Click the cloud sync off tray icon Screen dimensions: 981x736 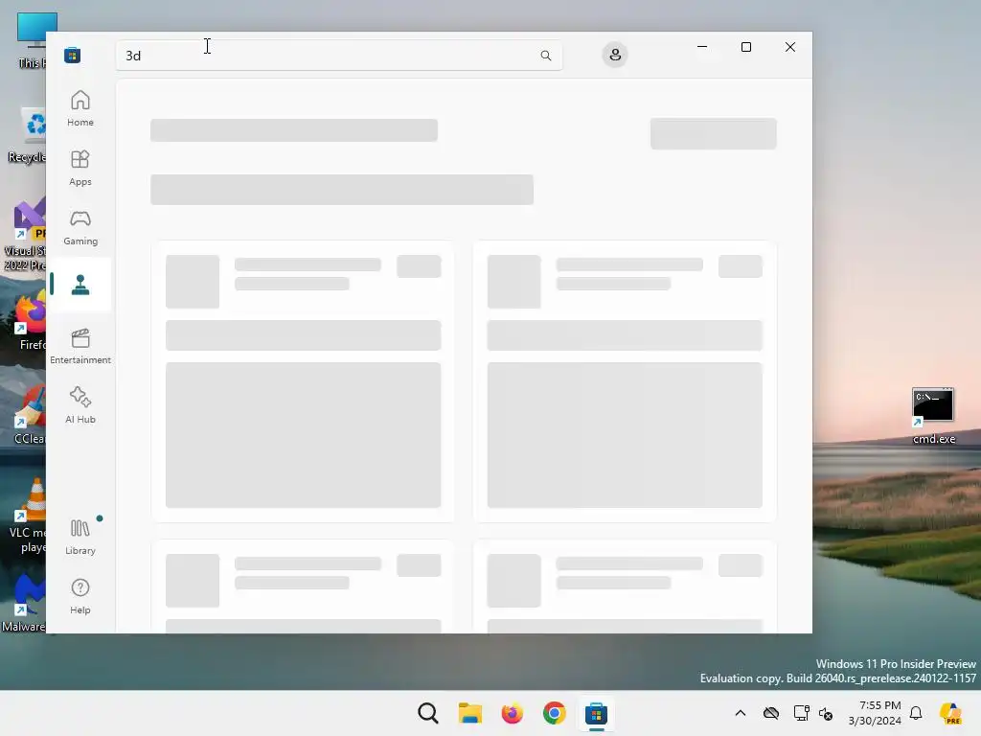(771, 713)
